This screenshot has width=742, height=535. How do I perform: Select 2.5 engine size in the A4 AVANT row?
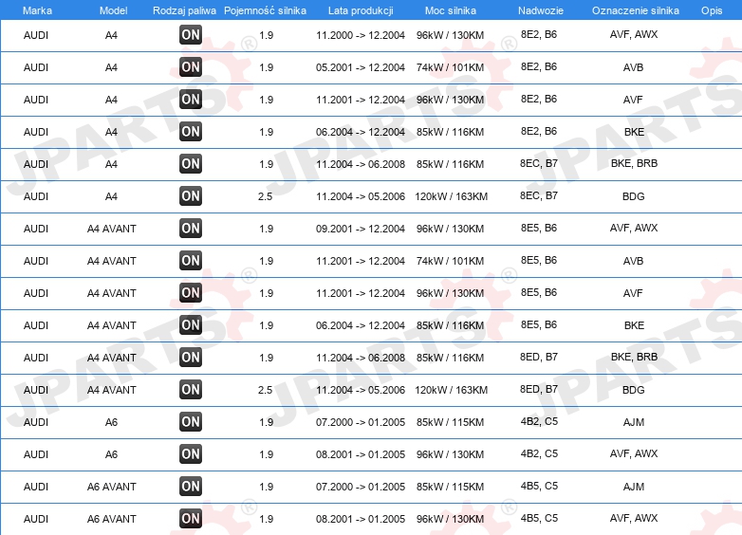[266, 390]
